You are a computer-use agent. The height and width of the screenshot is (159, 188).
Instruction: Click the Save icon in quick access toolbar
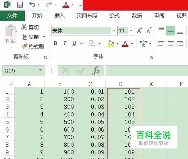click(x=20, y=5)
